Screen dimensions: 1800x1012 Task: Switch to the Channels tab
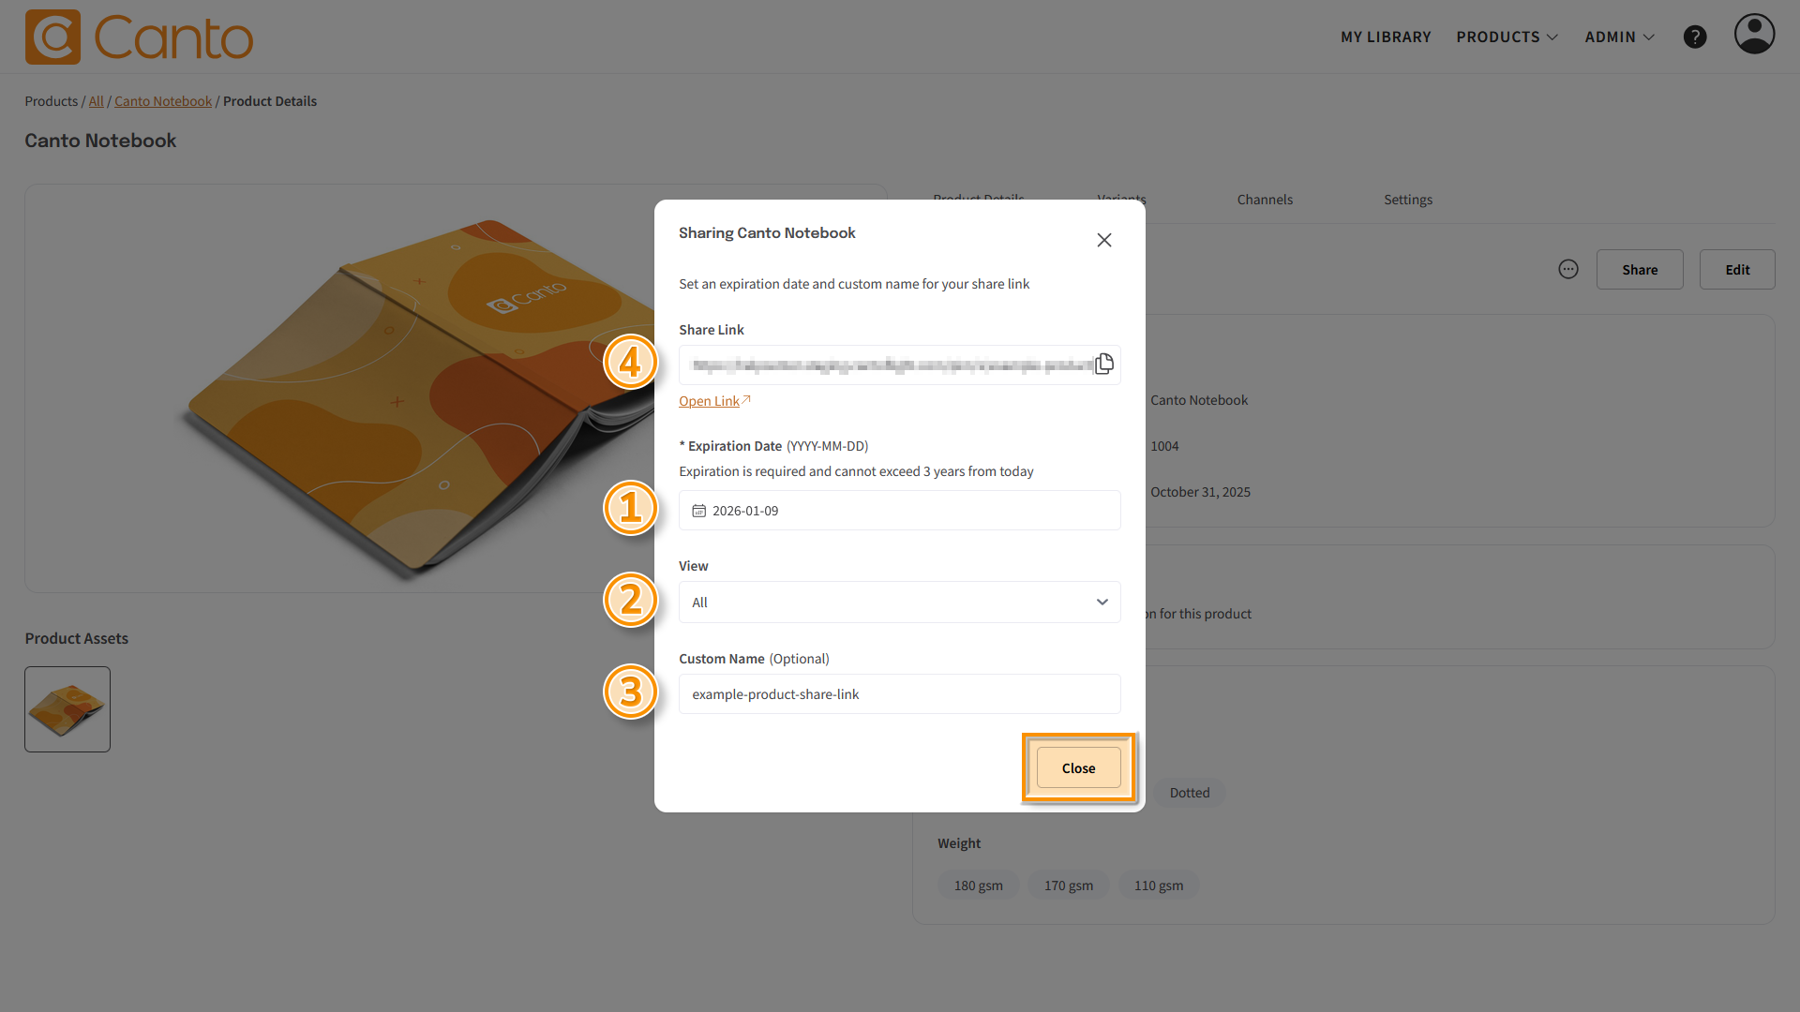(x=1265, y=200)
